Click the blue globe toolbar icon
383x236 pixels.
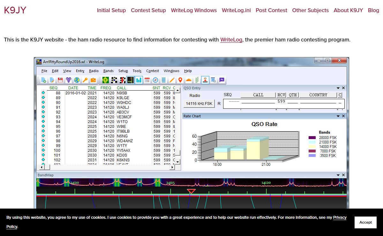77,80
